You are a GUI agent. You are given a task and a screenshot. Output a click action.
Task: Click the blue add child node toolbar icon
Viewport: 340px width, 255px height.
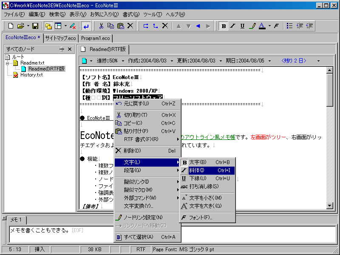pos(155,26)
